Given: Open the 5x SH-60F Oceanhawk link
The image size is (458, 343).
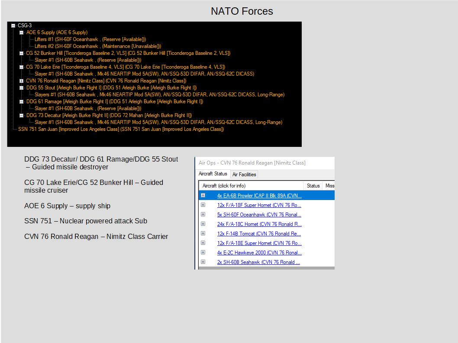Looking at the screenshot, I should click(259, 215).
